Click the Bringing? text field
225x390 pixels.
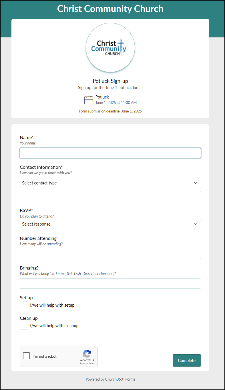tap(110, 284)
